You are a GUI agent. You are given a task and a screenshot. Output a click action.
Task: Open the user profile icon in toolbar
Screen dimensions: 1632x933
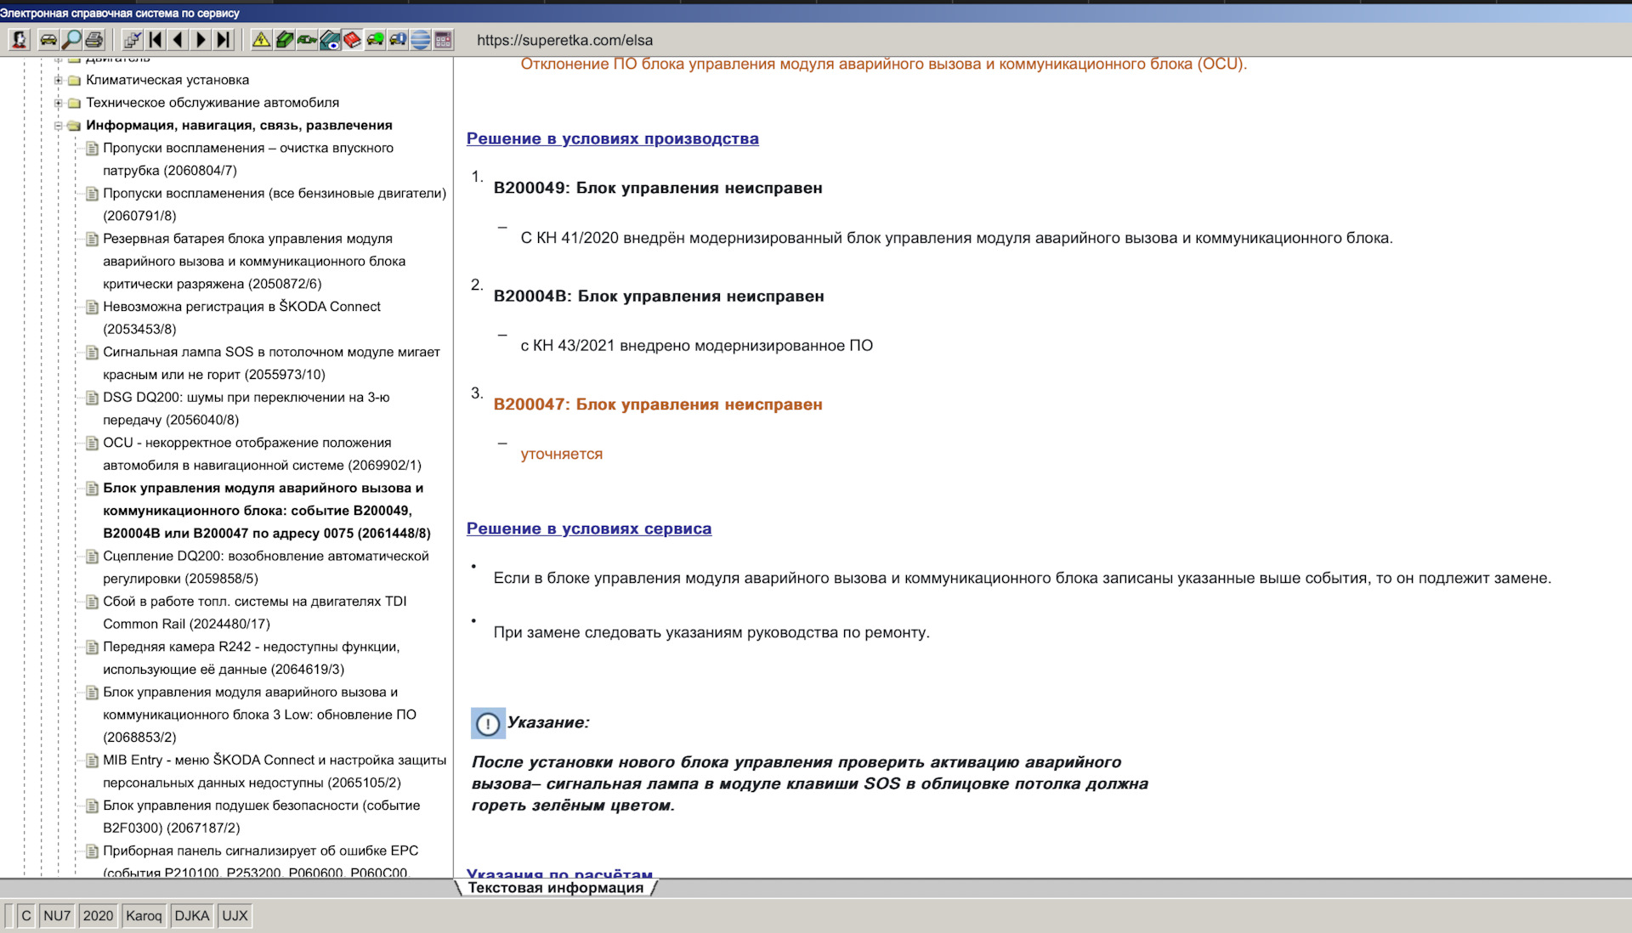point(20,39)
